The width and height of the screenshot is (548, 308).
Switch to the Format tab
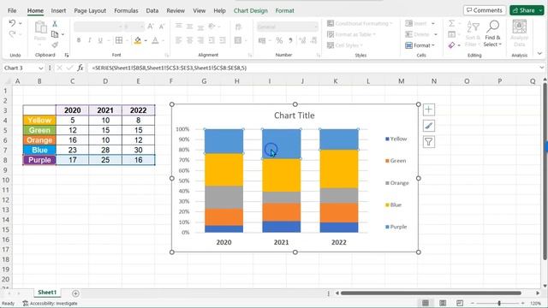tap(284, 10)
